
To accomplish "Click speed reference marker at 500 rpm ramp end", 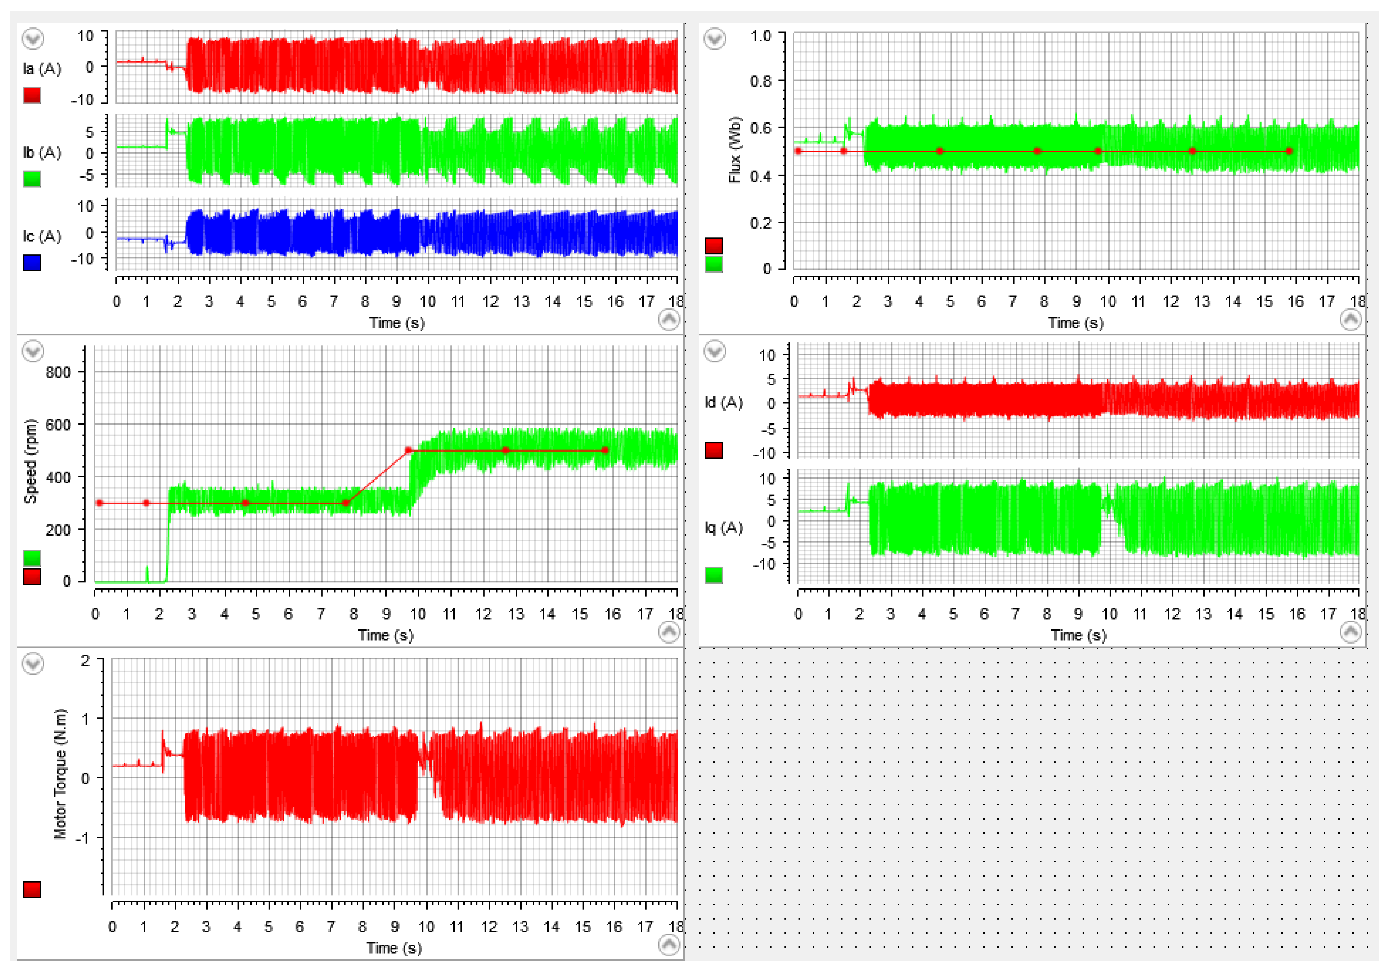I will [x=409, y=450].
